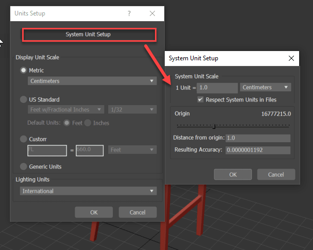This screenshot has height=250, width=313.
Task: Click the Origin slider handle
Action: [214, 126]
